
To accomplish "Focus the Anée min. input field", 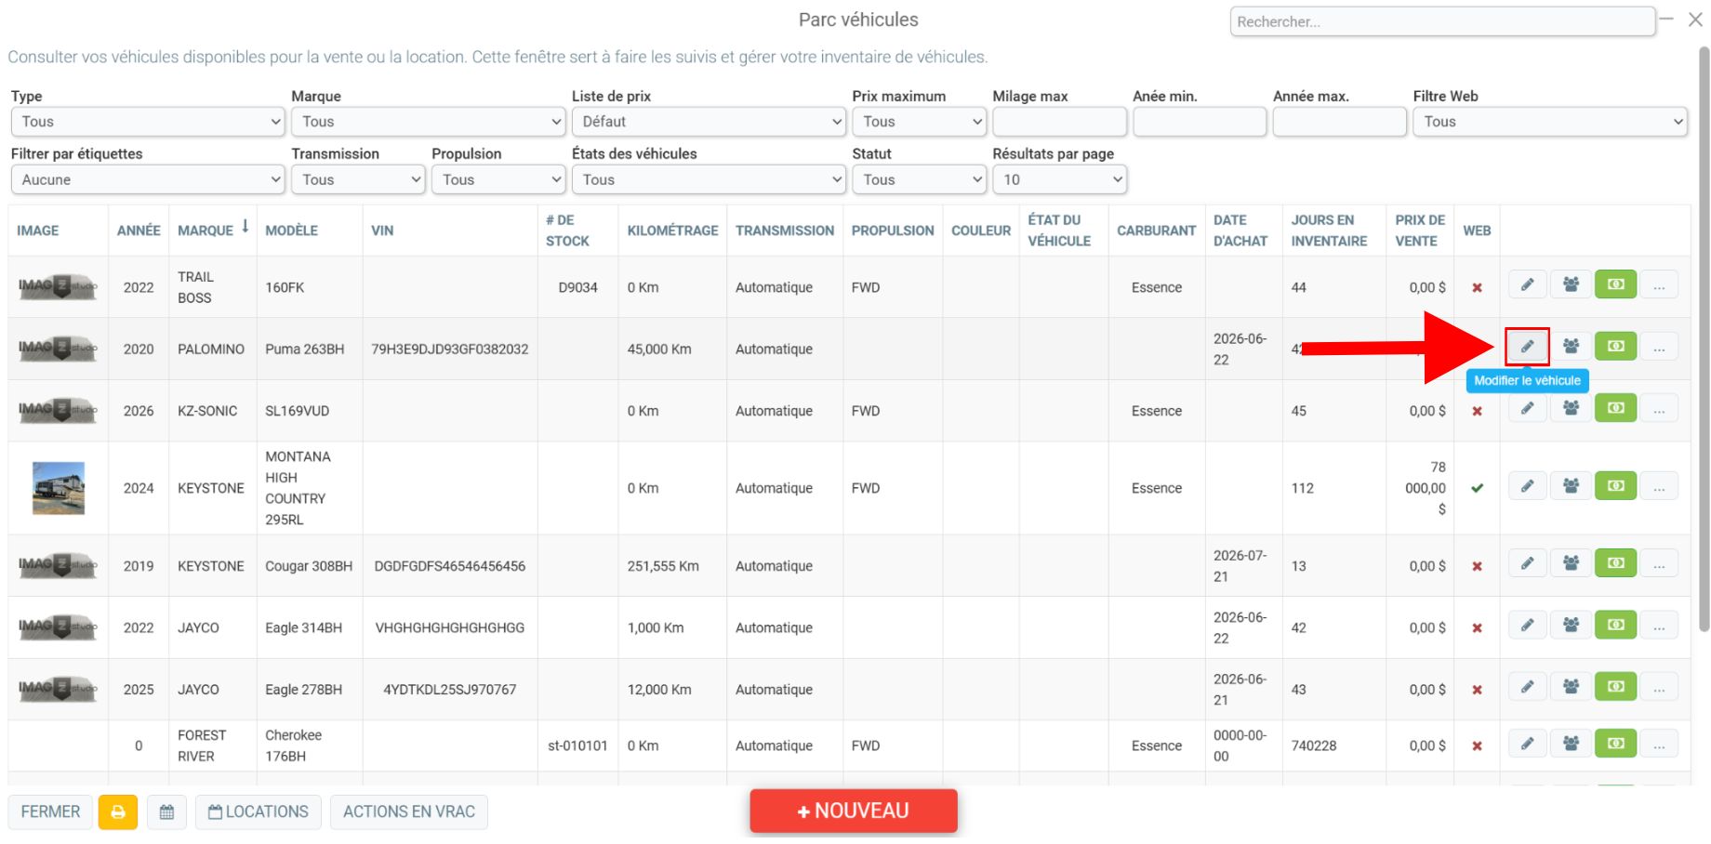I will tap(1200, 122).
